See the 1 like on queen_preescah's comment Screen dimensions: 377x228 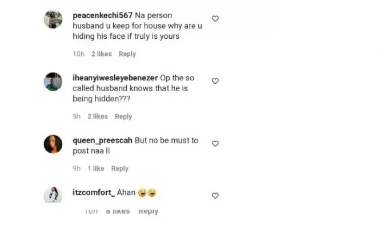(96, 169)
